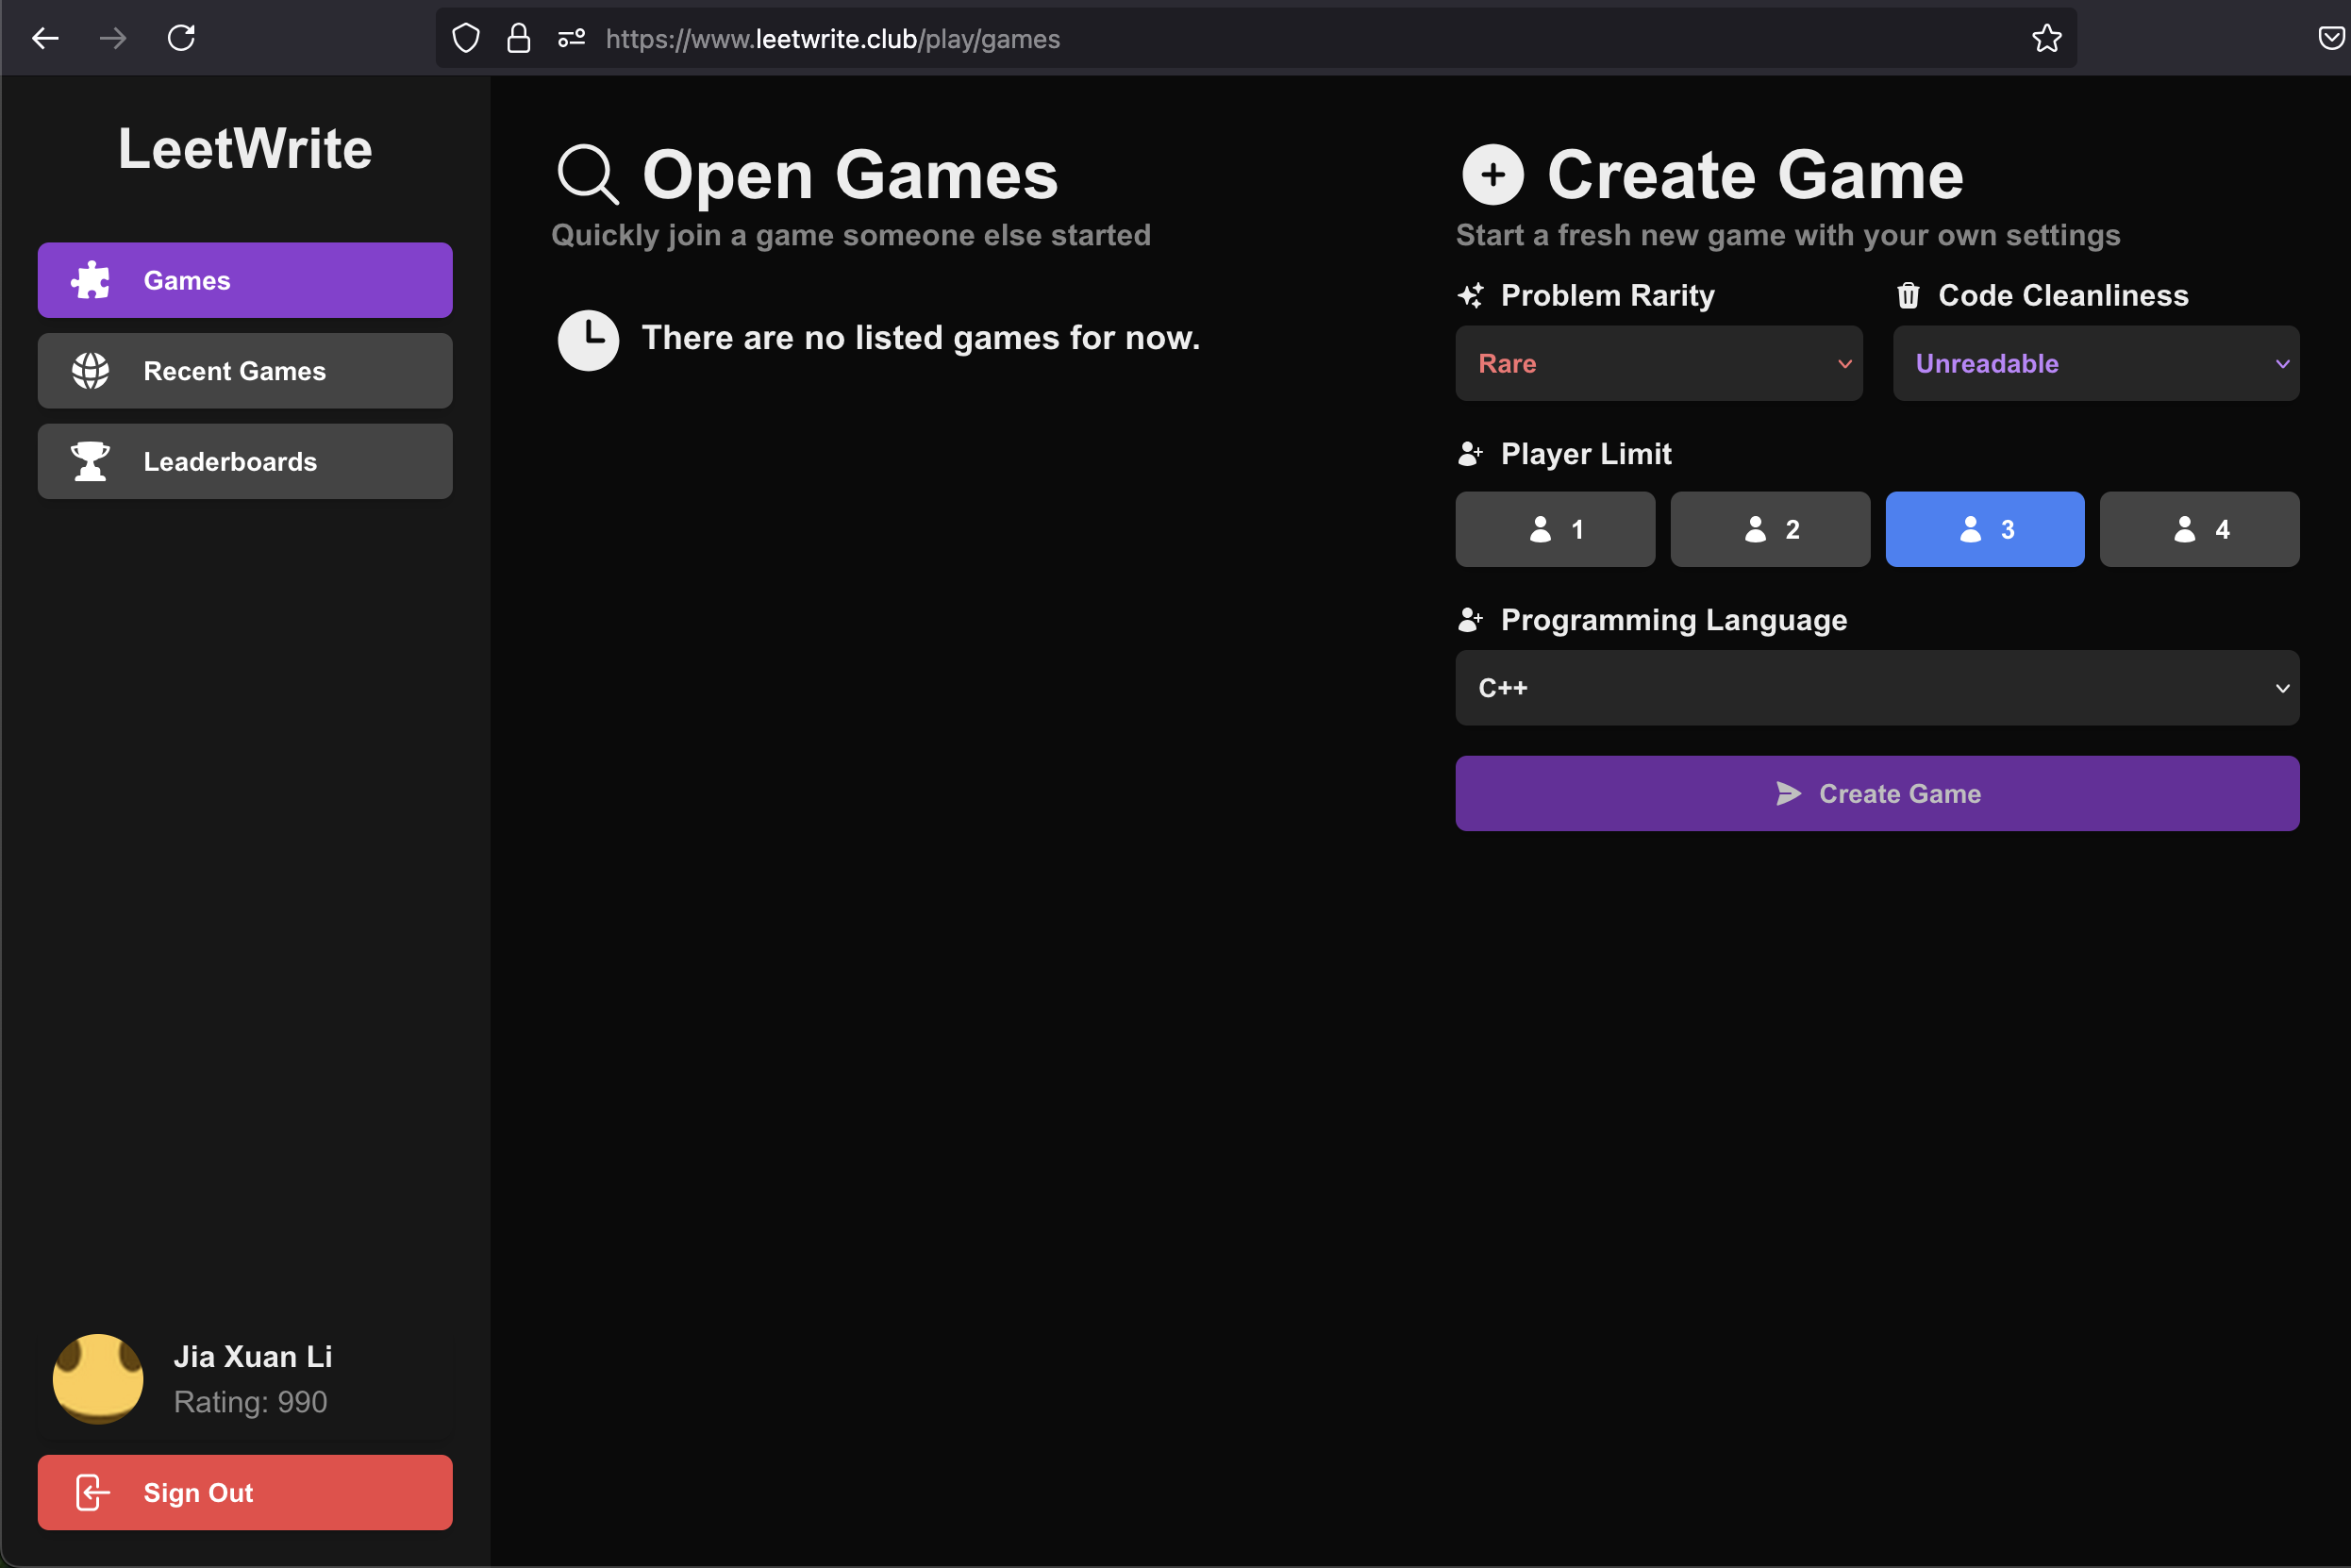The image size is (2351, 1568).
Task: Open Pocket save icon in toolbar
Action: 2330,39
